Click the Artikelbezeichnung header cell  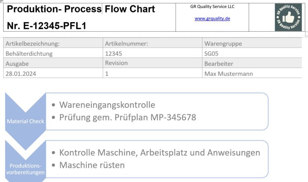click(53, 43)
